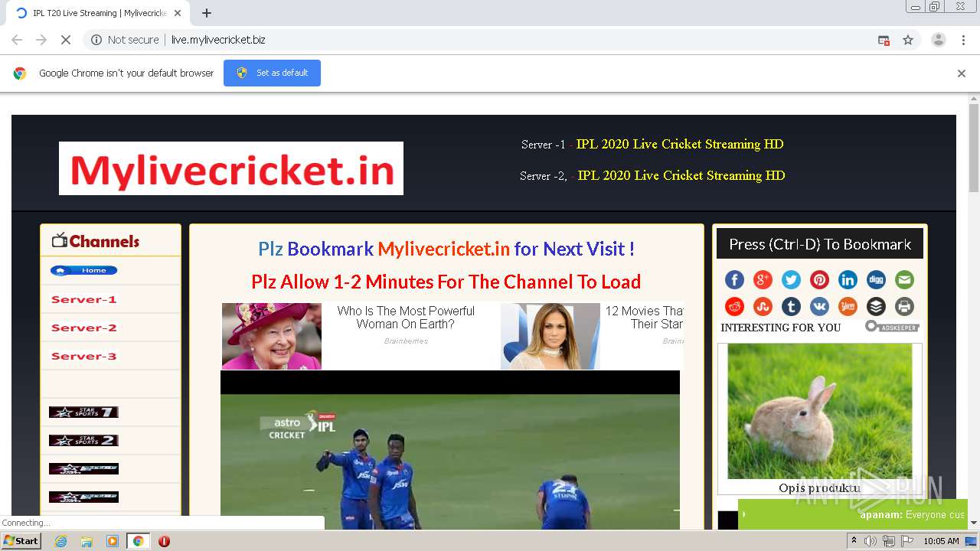Open the volume control in system tray
Viewport: 980px width, 551px height.
click(871, 541)
